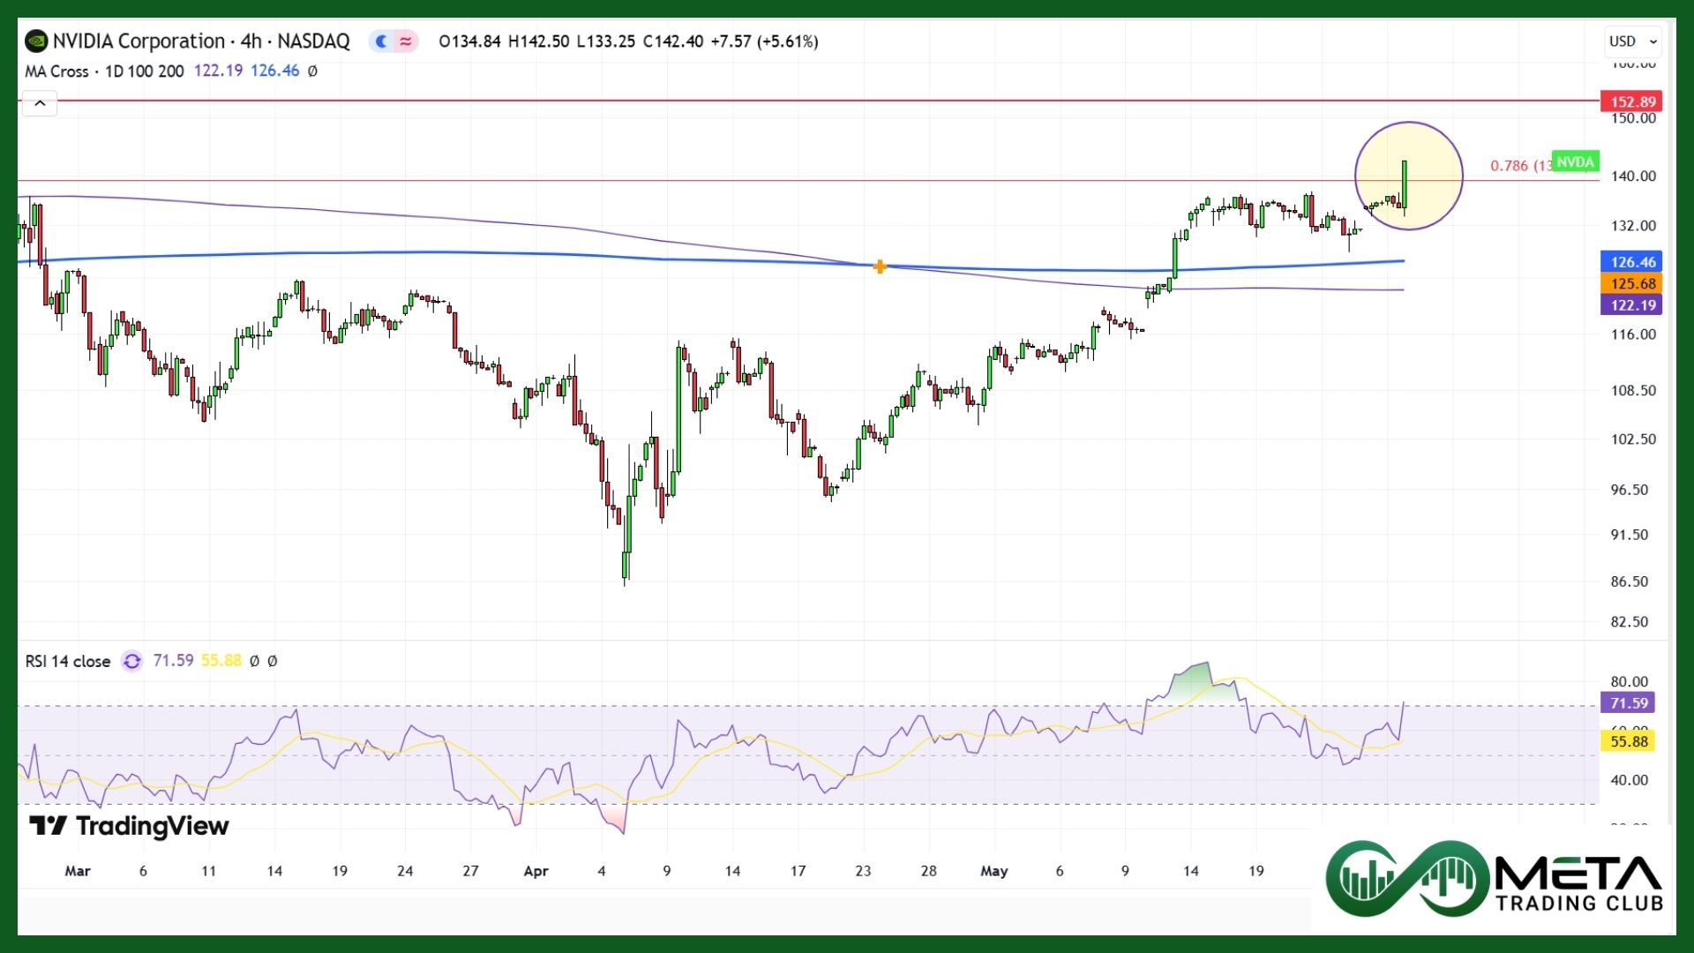Click the 132.00 price axis label
The width and height of the screenshot is (1694, 953).
coord(1633,226)
